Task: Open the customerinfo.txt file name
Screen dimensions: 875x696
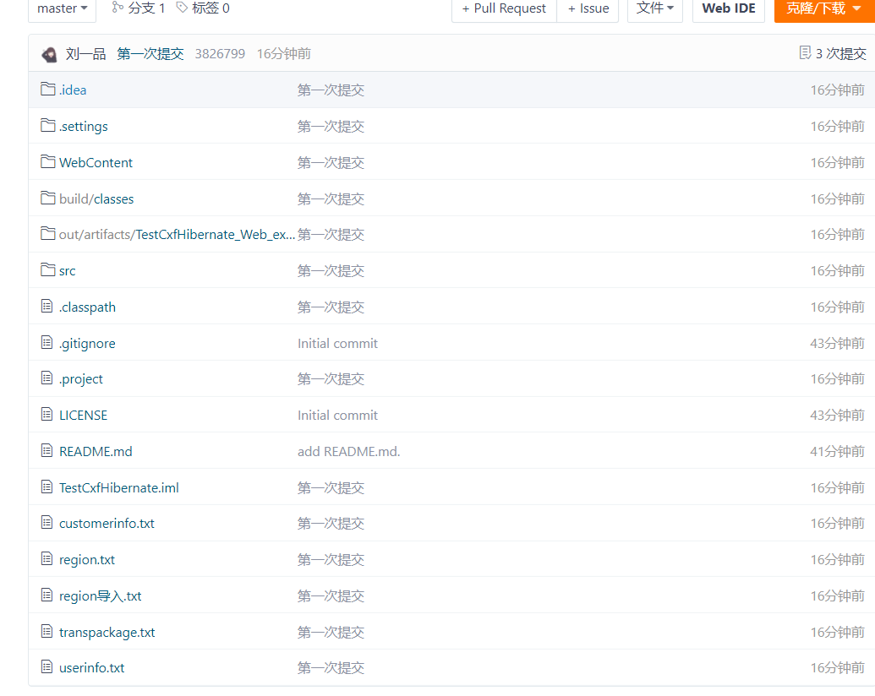Action: click(x=107, y=523)
